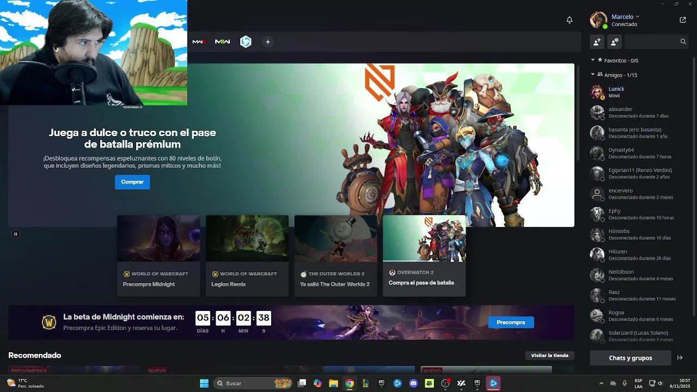Add a game with the plus icon

pyautogui.click(x=267, y=42)
